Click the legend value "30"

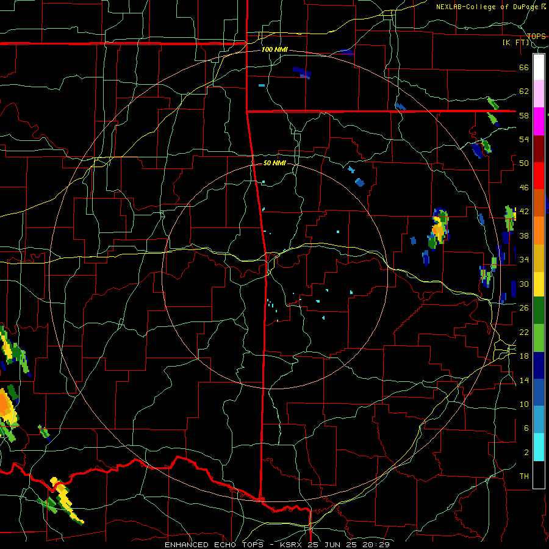coord(524,284)
